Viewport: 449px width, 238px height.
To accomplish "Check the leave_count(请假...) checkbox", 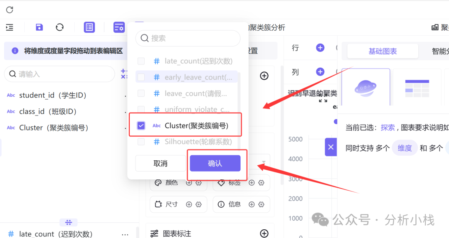I will (x=141, y=93).
